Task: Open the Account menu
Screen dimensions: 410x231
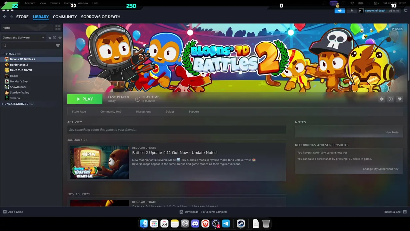Action: pyautogui.click(x=30, y=3)
